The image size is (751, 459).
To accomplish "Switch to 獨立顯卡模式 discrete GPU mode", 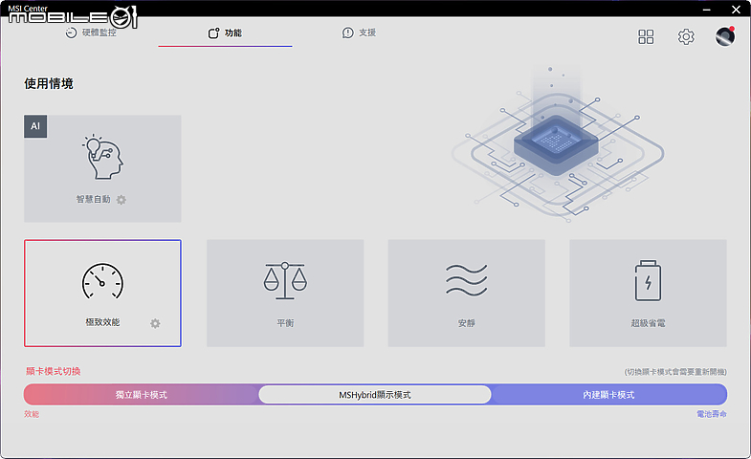I will pos(142,395).
